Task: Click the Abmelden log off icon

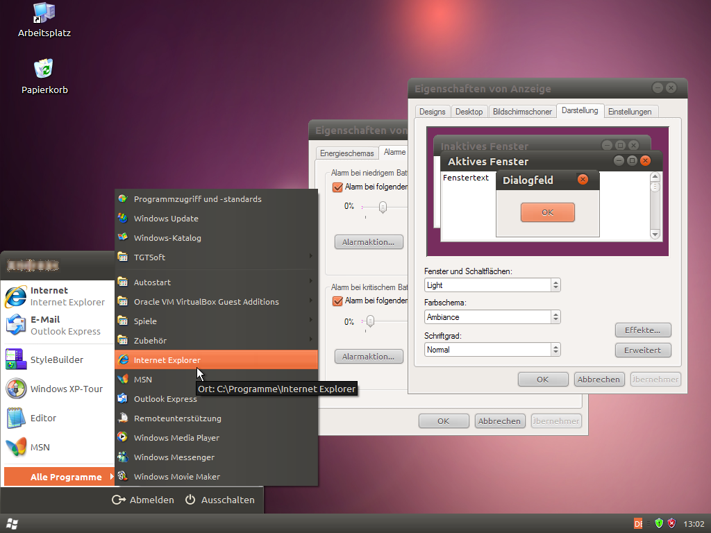Action: [x=118, y=500]
